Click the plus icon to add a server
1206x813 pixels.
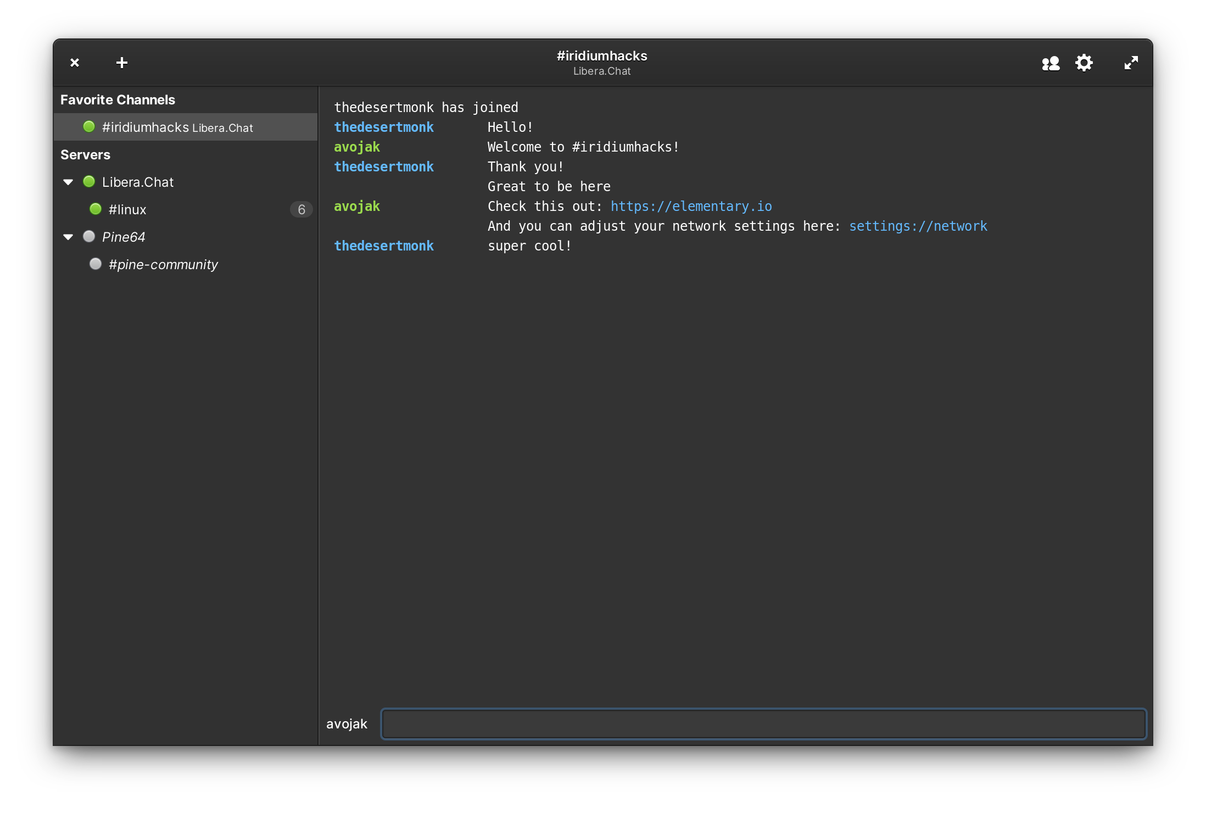(122, 63)
